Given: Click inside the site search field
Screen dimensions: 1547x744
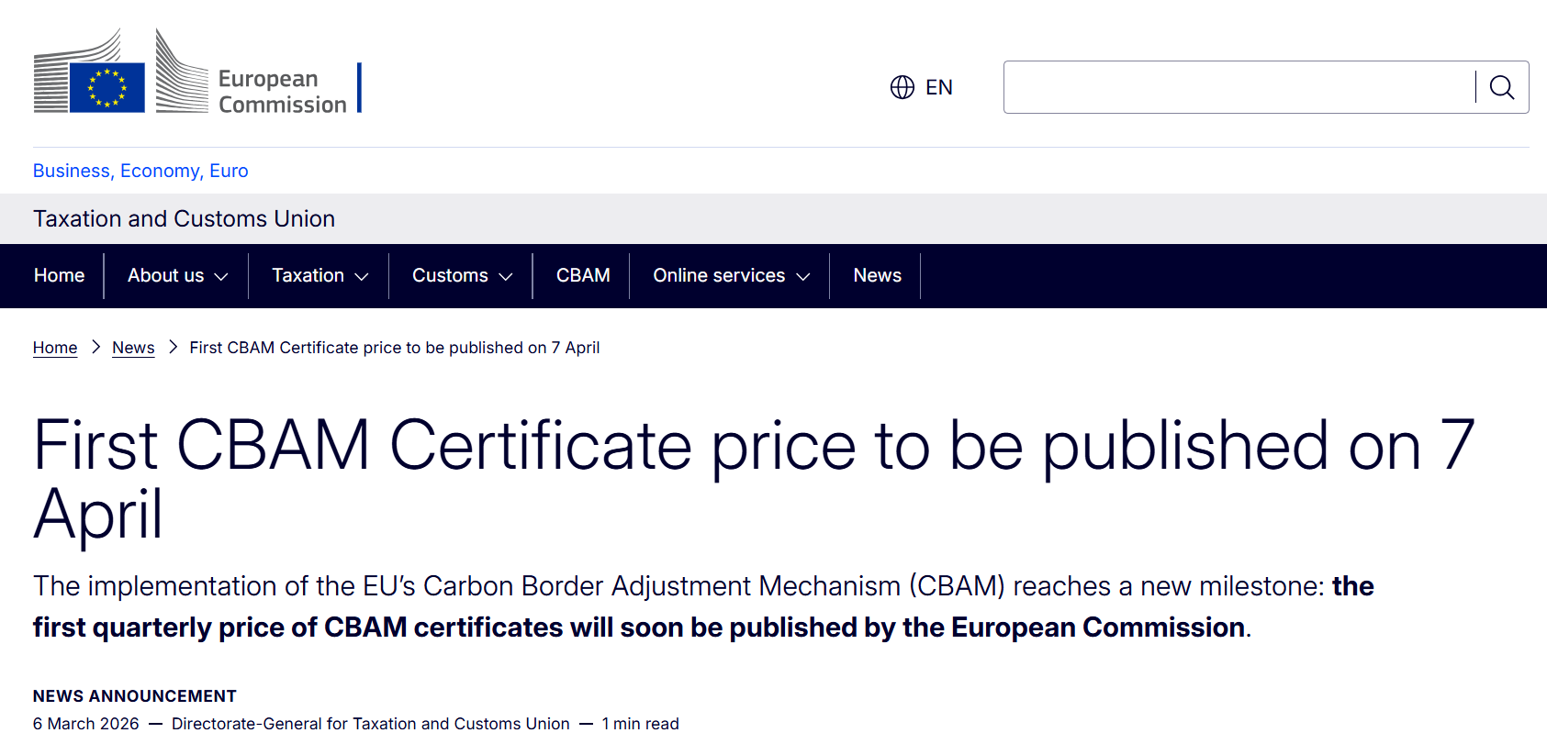Looking at the screenshot, I should coord(1238,87).
